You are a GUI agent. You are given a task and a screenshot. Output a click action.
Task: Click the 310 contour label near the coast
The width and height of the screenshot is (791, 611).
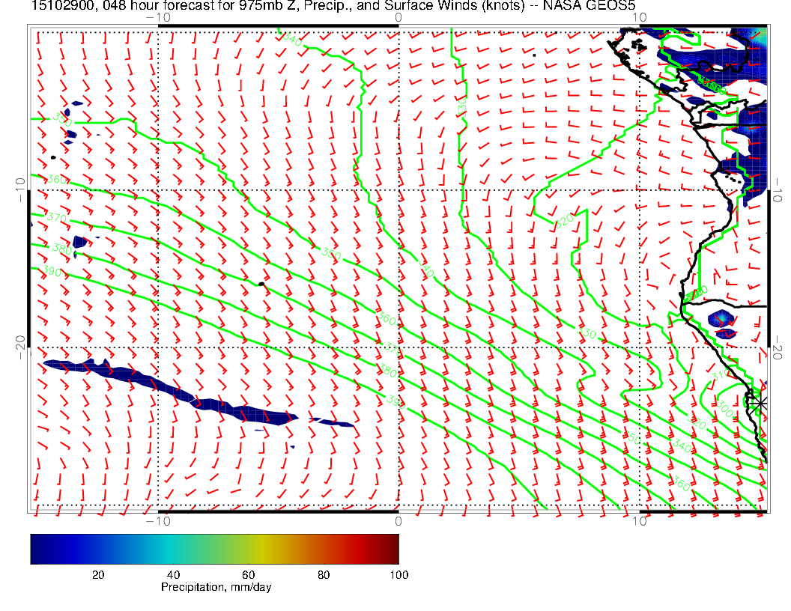718,377
